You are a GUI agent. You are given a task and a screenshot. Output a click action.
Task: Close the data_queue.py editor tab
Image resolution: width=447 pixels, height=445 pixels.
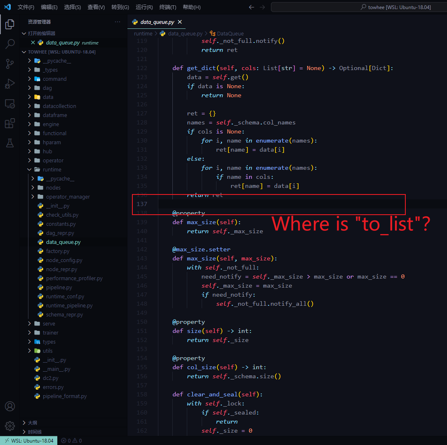(x=180, y=22)
